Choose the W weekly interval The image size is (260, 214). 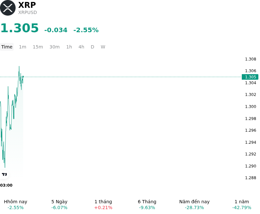pos(103,47)
